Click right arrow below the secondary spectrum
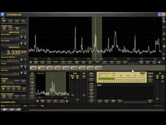This screenshot has width=166, height=125. click(x=67, y=101)
